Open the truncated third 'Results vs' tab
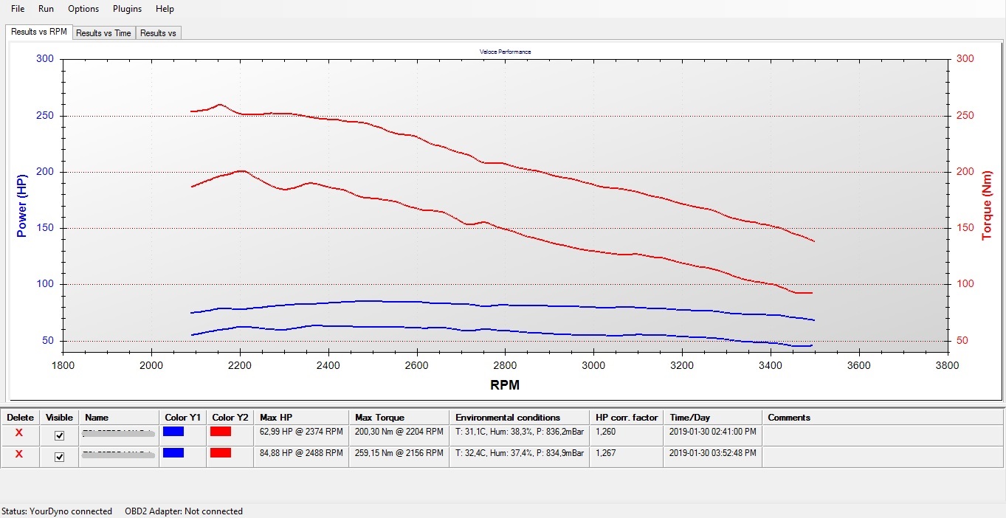The image size is (1006, 518). (x=158, y=33)
